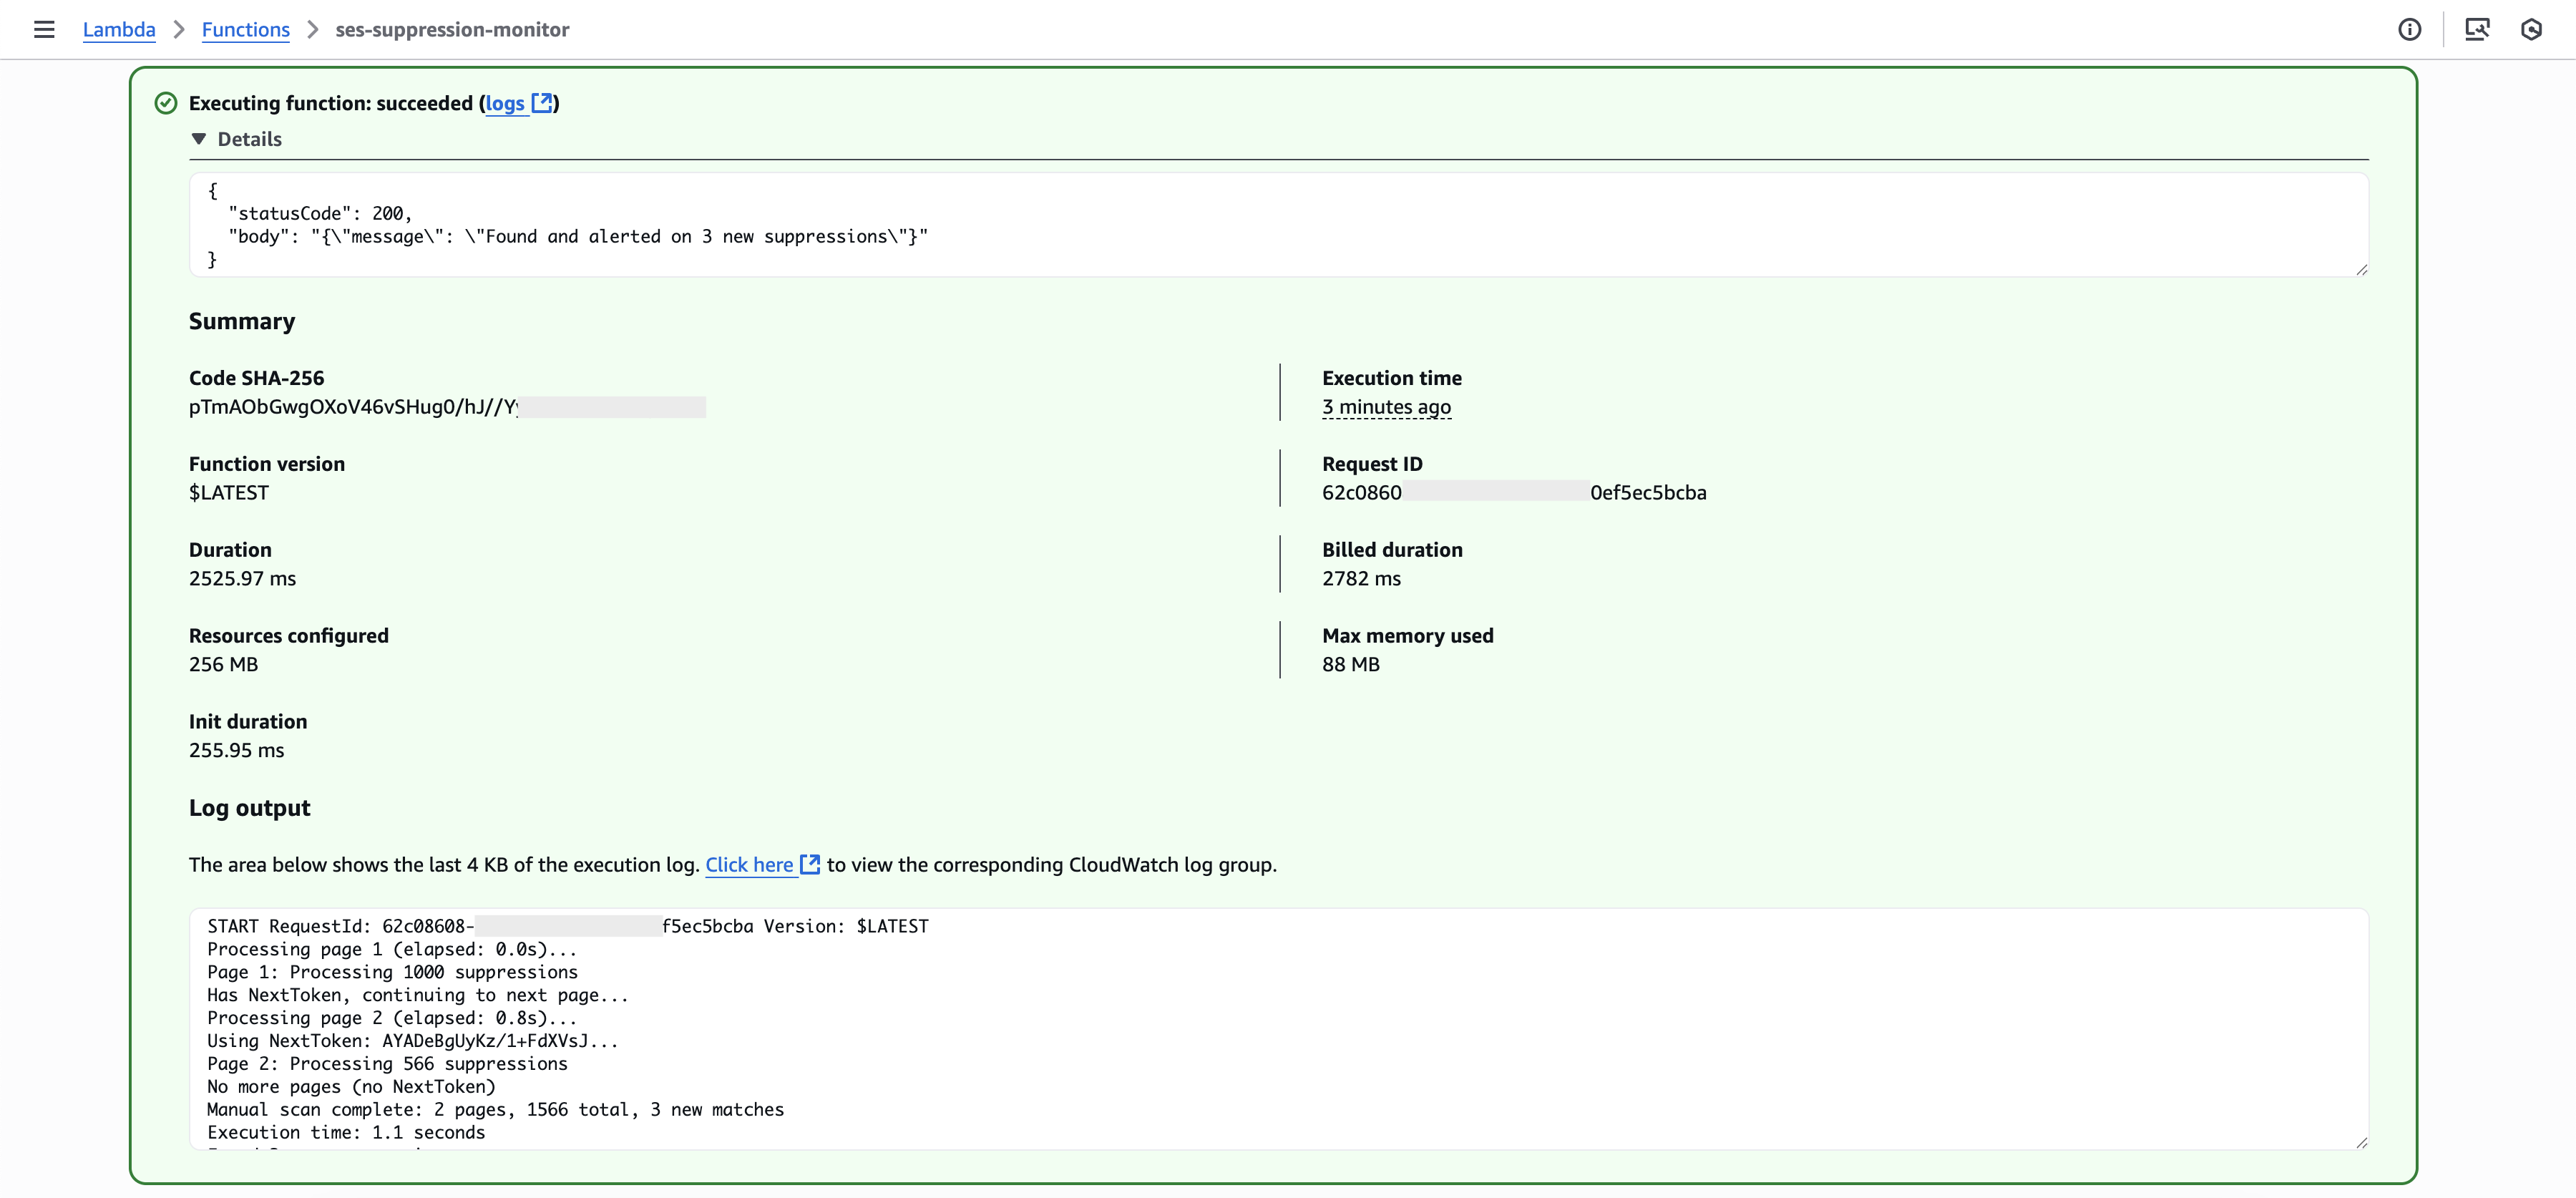Click the 88 MB max memory used value
Screen dimensions: 2576x1198
point(1351,664)
